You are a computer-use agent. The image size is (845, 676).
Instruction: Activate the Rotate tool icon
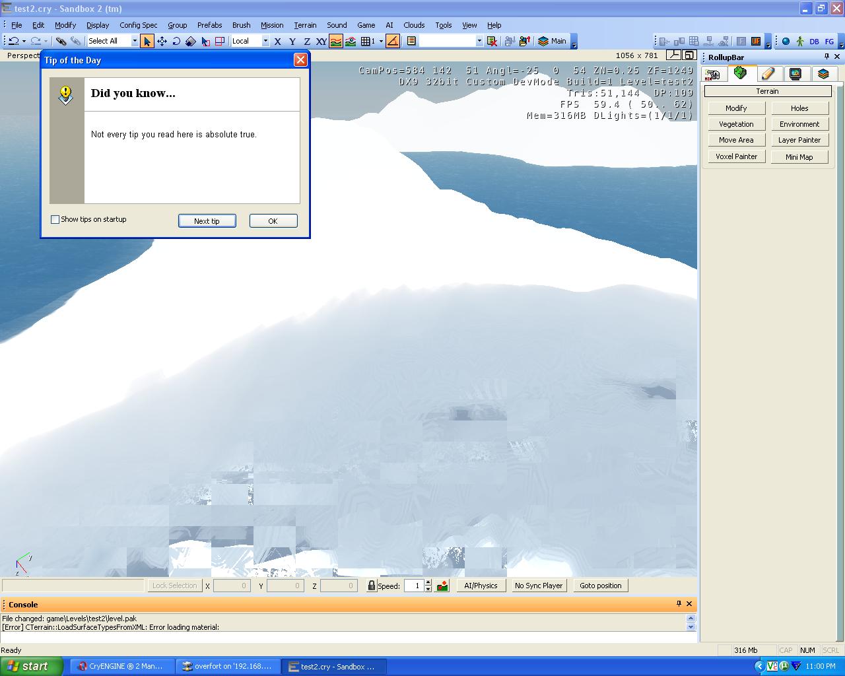coord(176,41)
